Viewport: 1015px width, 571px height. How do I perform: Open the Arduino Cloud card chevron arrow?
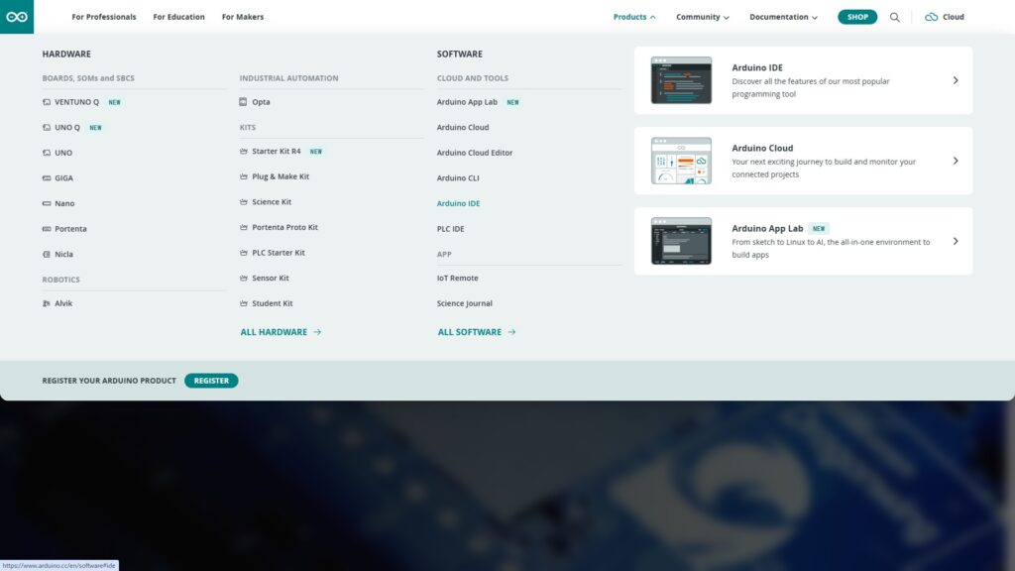[x=955, y=161]
